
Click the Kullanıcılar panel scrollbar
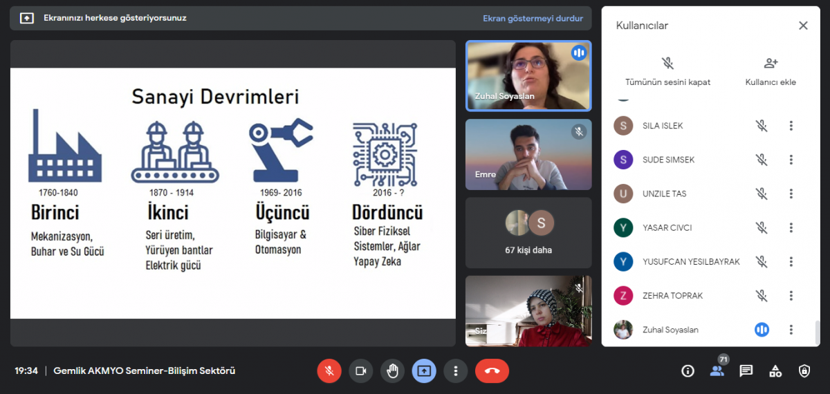point(817,333)
